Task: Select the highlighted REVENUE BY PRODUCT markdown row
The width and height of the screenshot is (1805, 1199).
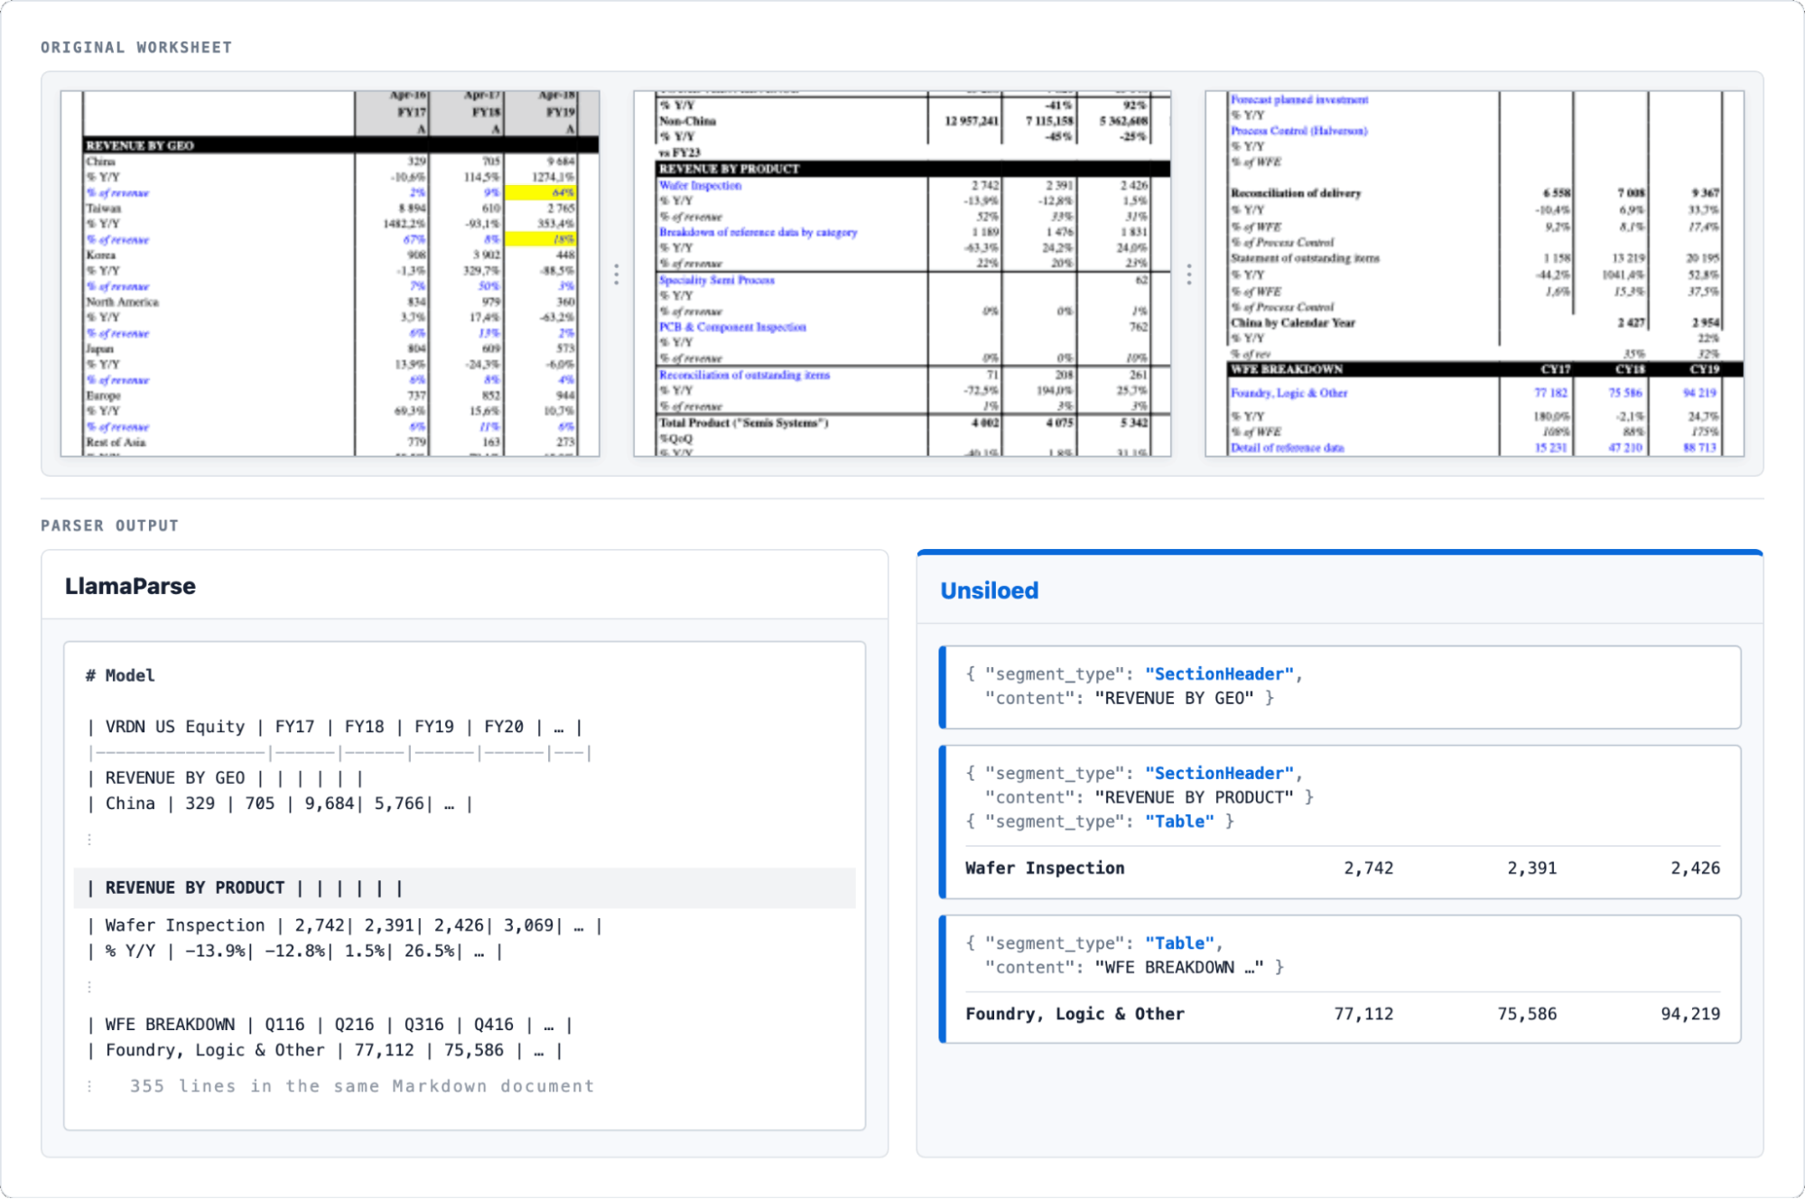Action: (465, 888)
